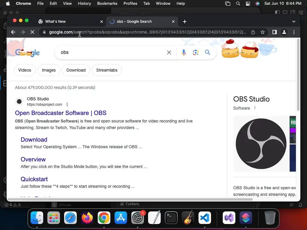Share this page via share icon
The image size is (307, 230).
[x=253, y=32]
